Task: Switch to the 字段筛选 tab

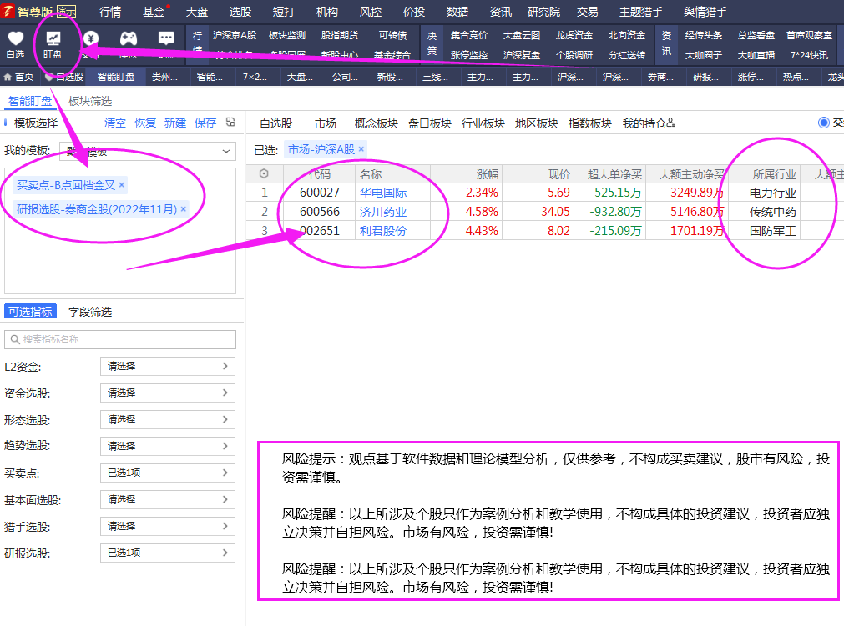Action: (x=90, y=313)
